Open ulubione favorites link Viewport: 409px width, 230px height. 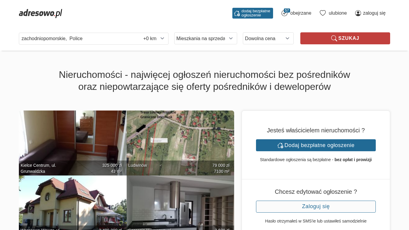pyautogui.click(x=337, y=13)
